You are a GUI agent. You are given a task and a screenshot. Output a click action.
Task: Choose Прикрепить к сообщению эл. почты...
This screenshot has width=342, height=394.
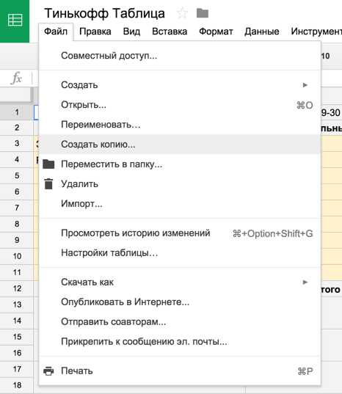(180, 341)
